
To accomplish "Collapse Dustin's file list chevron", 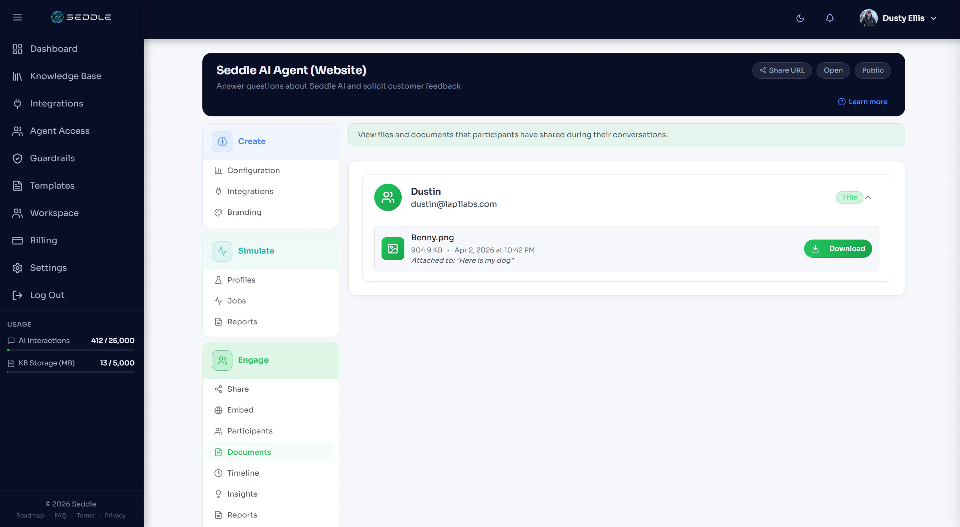I will 868,197.
